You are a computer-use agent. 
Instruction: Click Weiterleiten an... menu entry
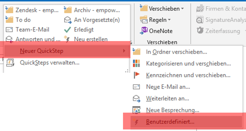[x=167, y=98]
